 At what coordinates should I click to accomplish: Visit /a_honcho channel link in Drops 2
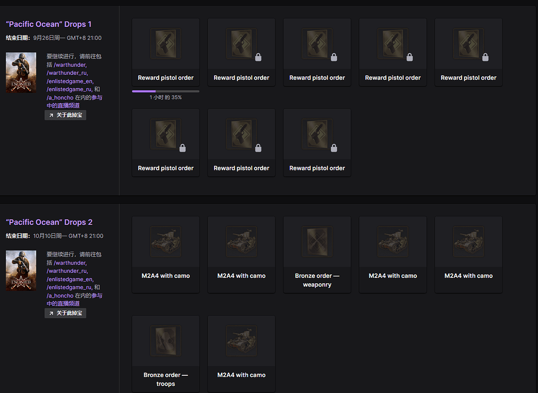[x=60, y=296]
